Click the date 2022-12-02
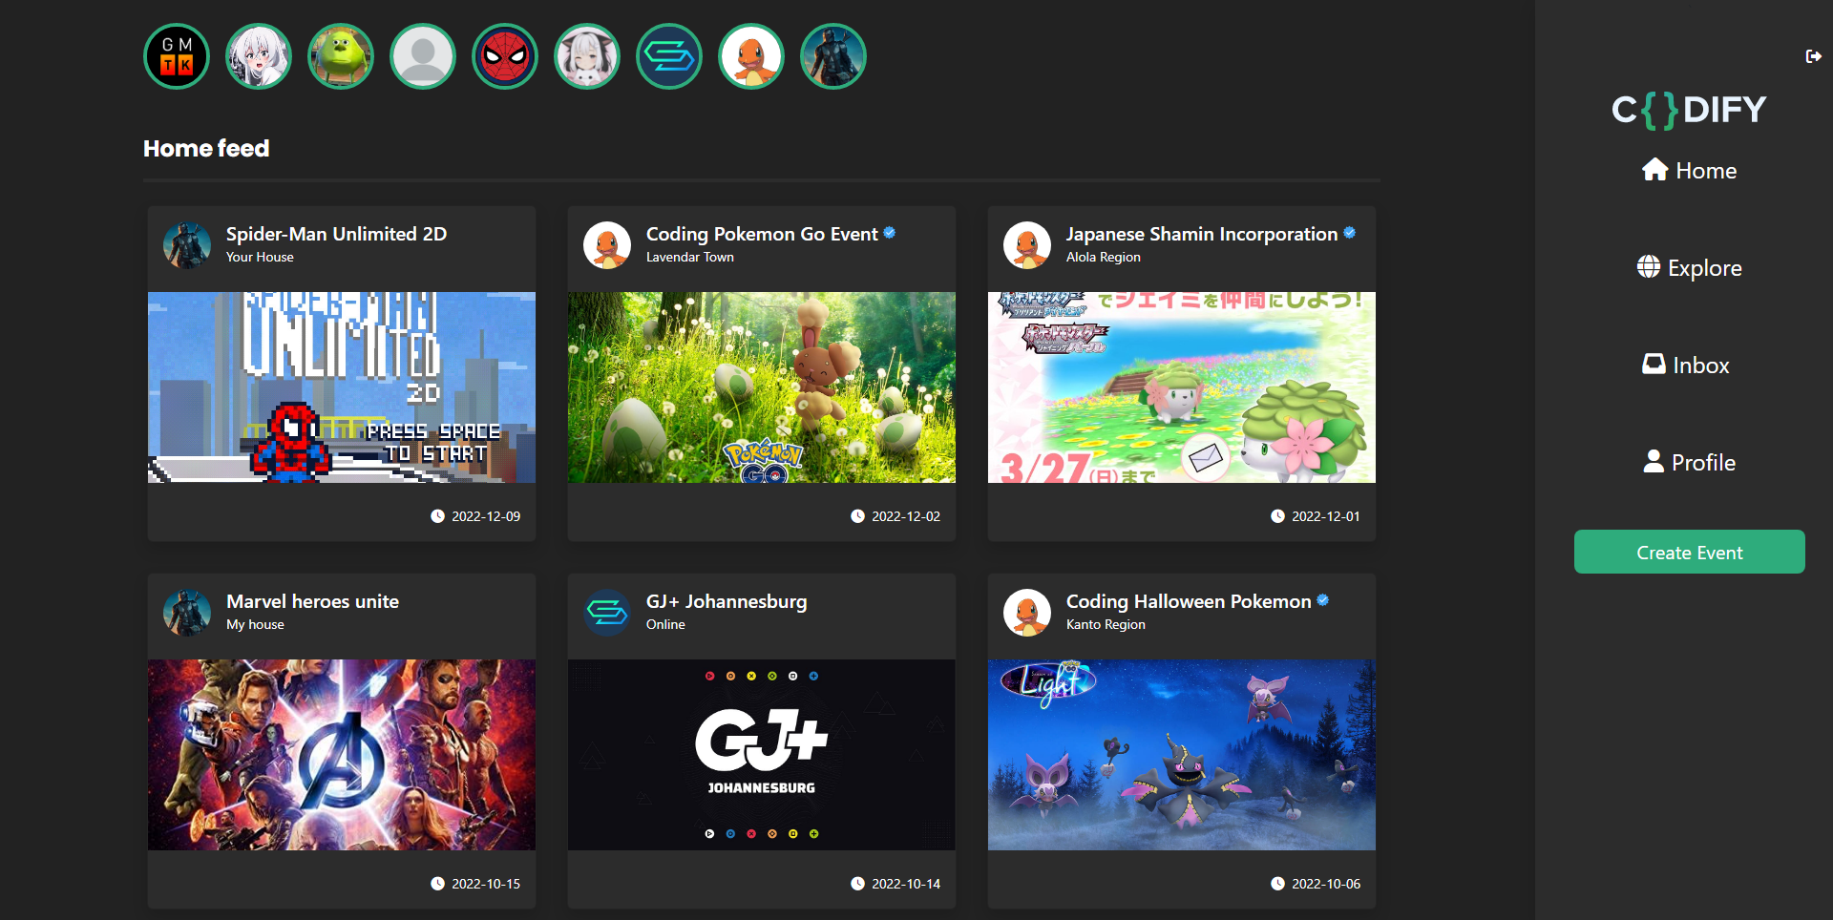Viewport: 1833px width, 920px height. click(906, 516)
